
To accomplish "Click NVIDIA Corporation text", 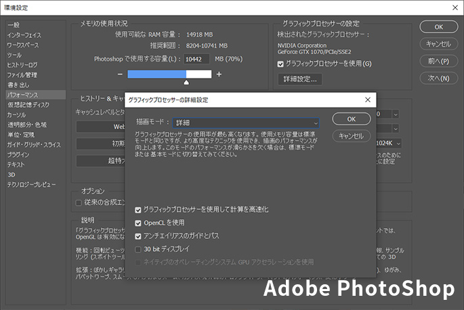I will pyautogui.click(x=302, y=45).
